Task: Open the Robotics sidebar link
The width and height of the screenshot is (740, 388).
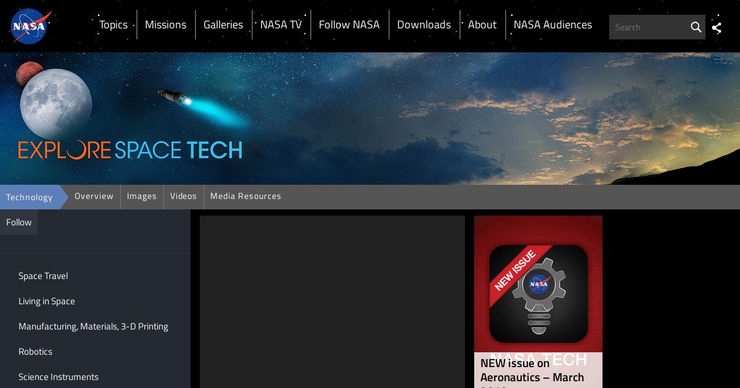Action: [x=35, y=352]
